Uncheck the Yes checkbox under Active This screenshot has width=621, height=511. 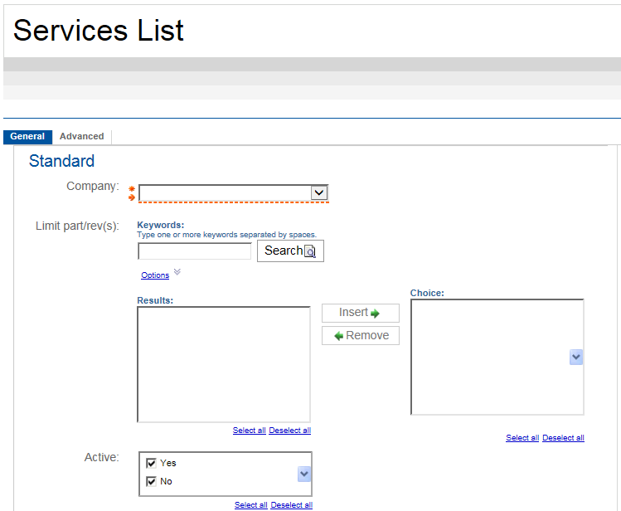(x=151, y=464)
